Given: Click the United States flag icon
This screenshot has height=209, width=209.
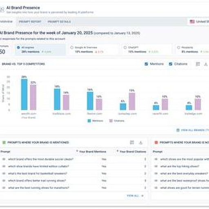Looking at the screenshot, I should [x=192, y=22].
